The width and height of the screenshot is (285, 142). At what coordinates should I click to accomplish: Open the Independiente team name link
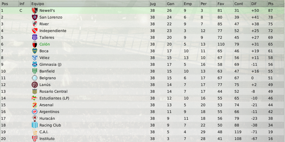(x=53, y=31)
